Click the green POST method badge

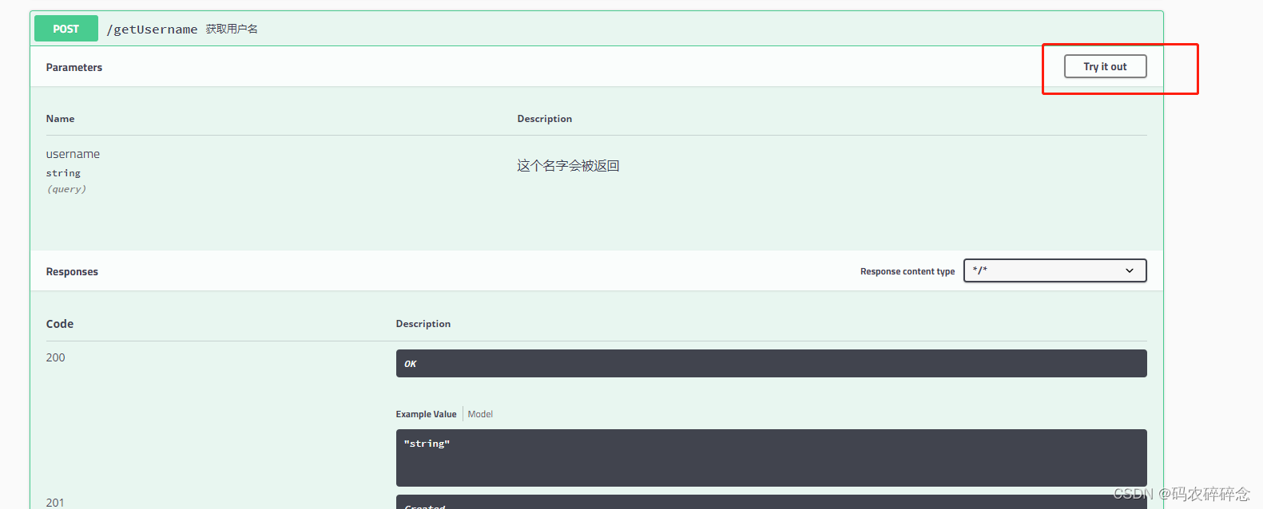point(66,29)
